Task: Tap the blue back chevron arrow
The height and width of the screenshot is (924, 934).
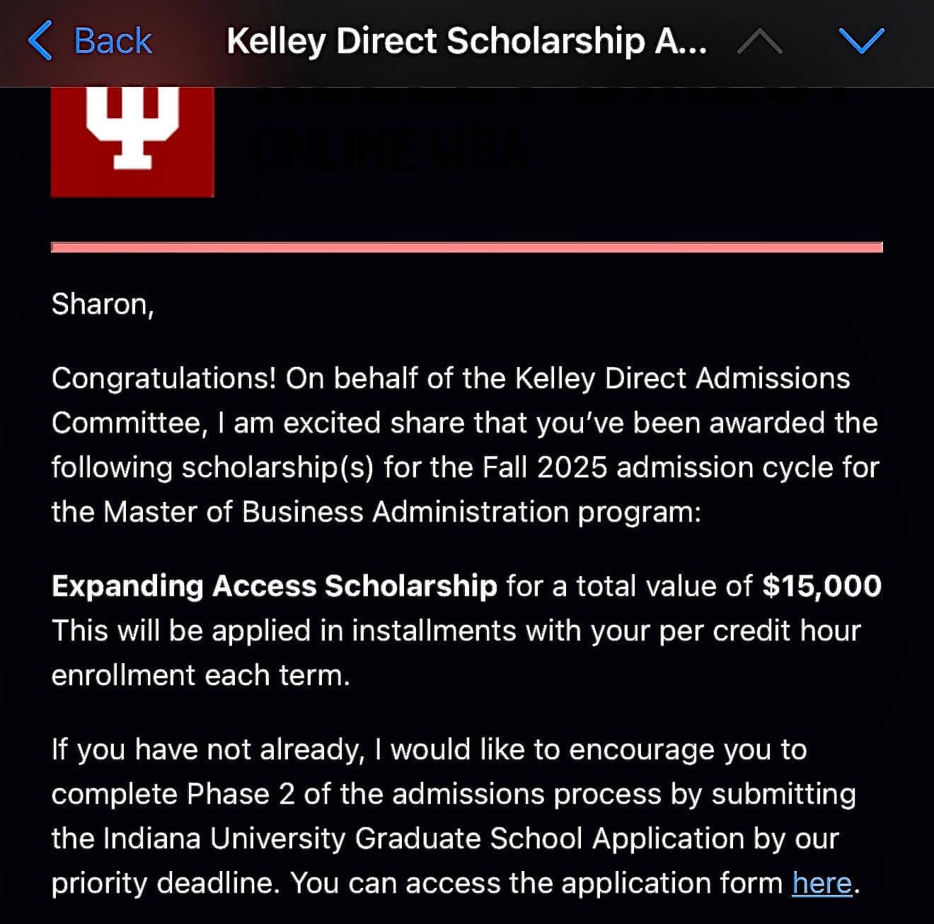Action: pos(40,40)
